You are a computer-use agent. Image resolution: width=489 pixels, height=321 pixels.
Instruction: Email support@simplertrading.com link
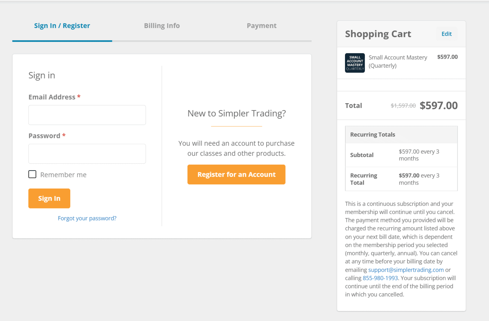406,270
